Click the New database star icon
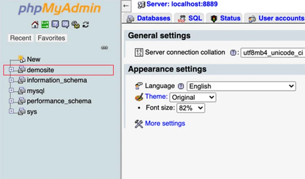305x179 pixels. (x=22, y=59)
